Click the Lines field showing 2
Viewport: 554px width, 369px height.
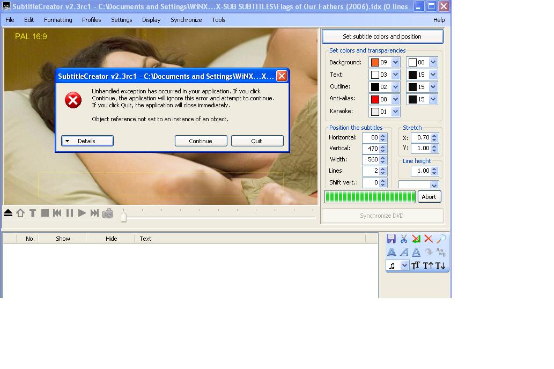pos(371,171)
